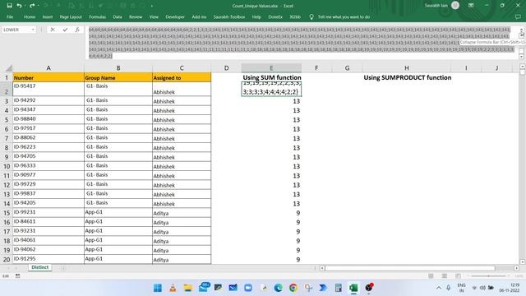526x296 pixels.
Task: Redo the last undone action
Action: 31,6
